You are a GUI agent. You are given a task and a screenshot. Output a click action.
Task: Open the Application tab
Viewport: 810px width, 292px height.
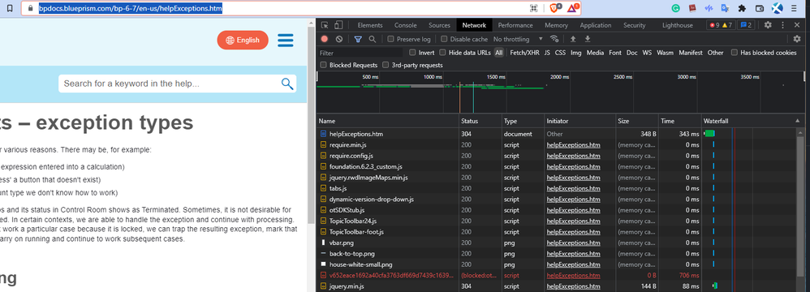(595, 25)
